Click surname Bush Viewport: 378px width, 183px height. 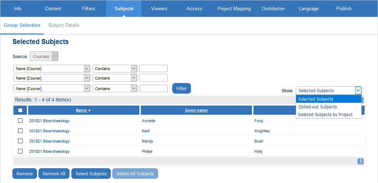[259, 141]
